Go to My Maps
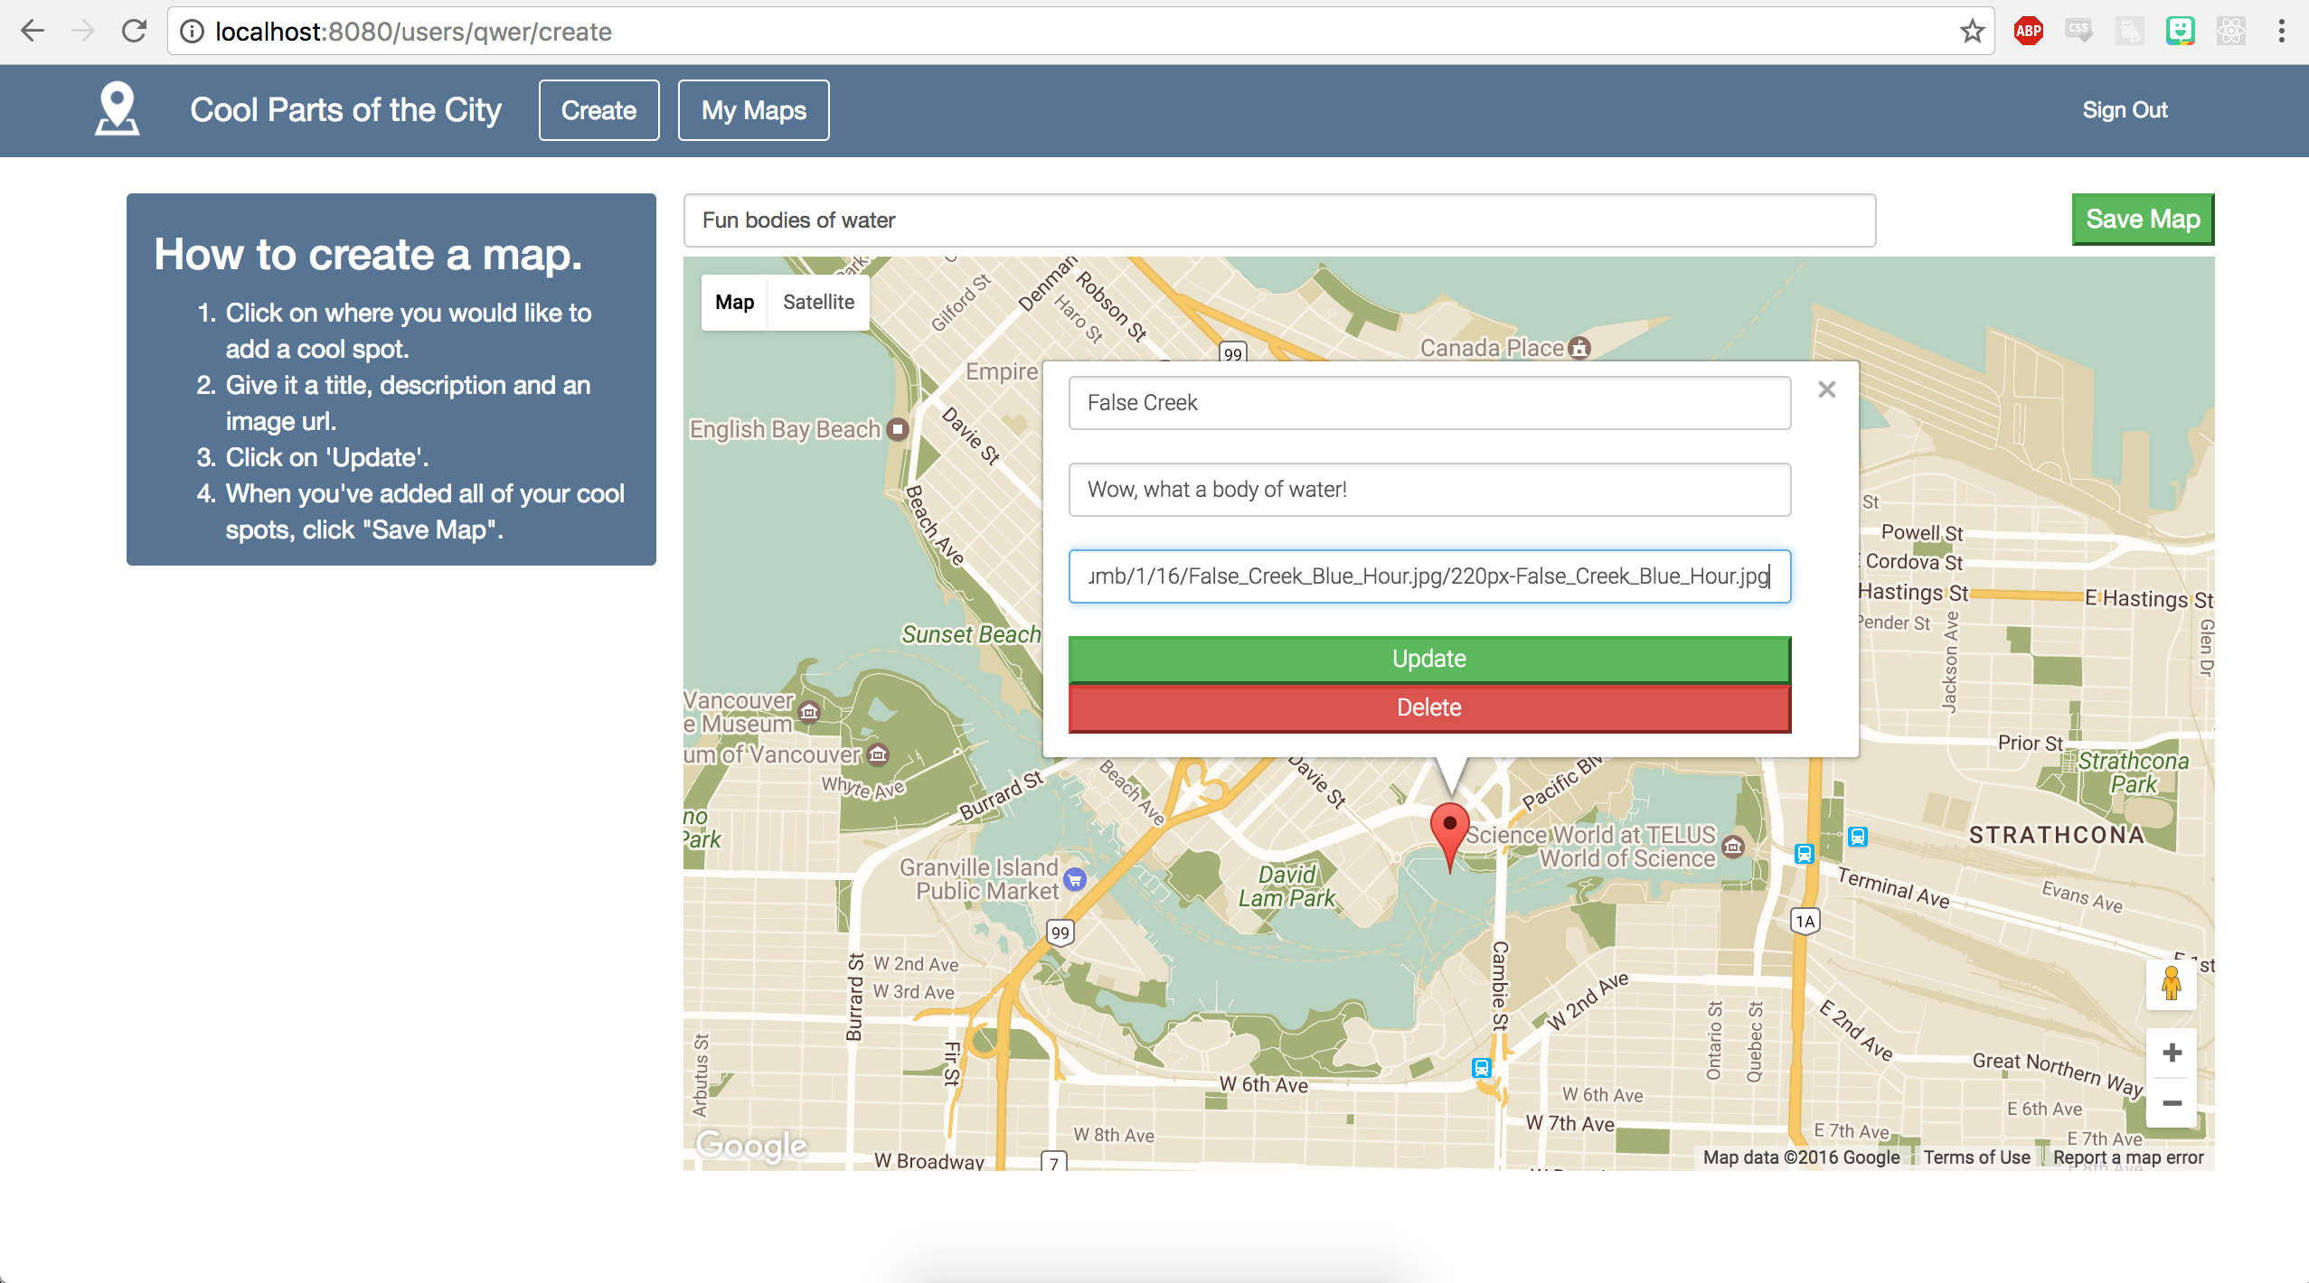2309x1283 pixels. 753,110
